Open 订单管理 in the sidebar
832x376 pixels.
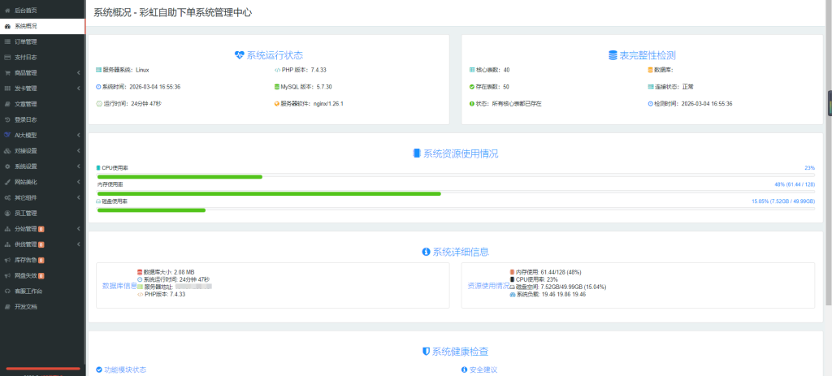pyautogui.click(x=26, y=41)
